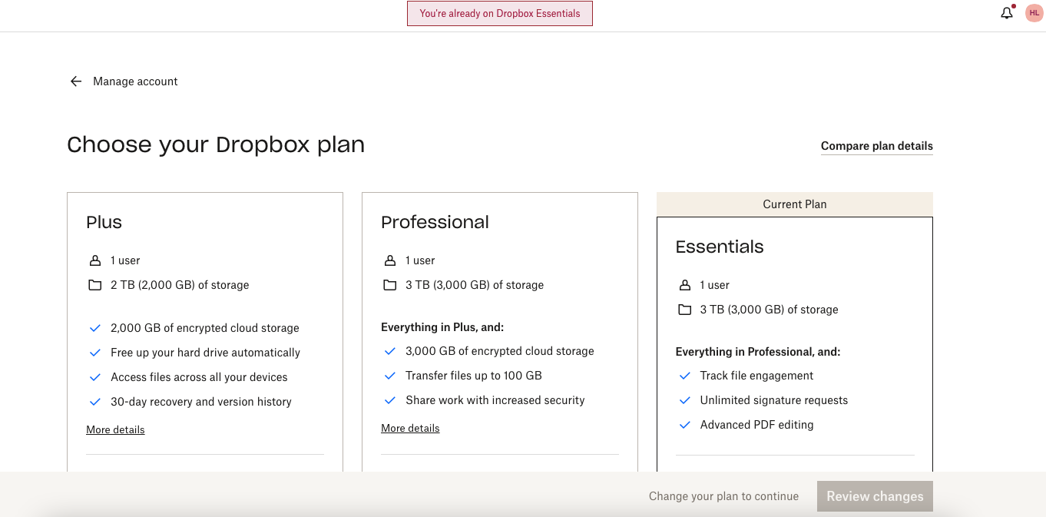The height and width of the screenshot is (517, 1046).
Task: Click the user icon in Plus card
Action: pos(95,260)
